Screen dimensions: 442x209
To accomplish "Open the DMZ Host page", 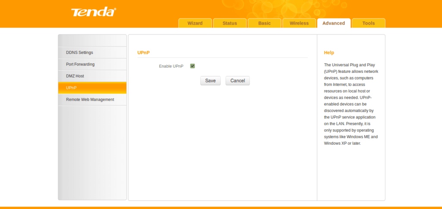I will [75, 76].
